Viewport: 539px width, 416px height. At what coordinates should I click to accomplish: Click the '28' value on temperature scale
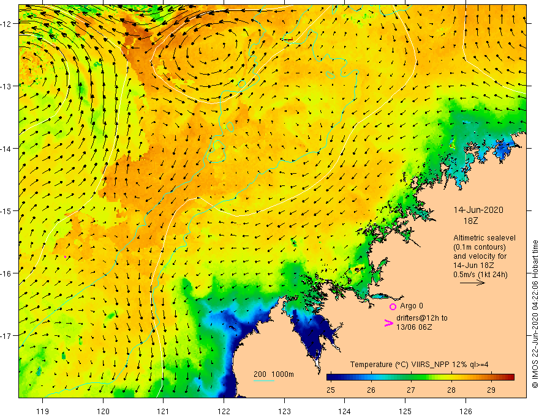(x=451, y=390)
